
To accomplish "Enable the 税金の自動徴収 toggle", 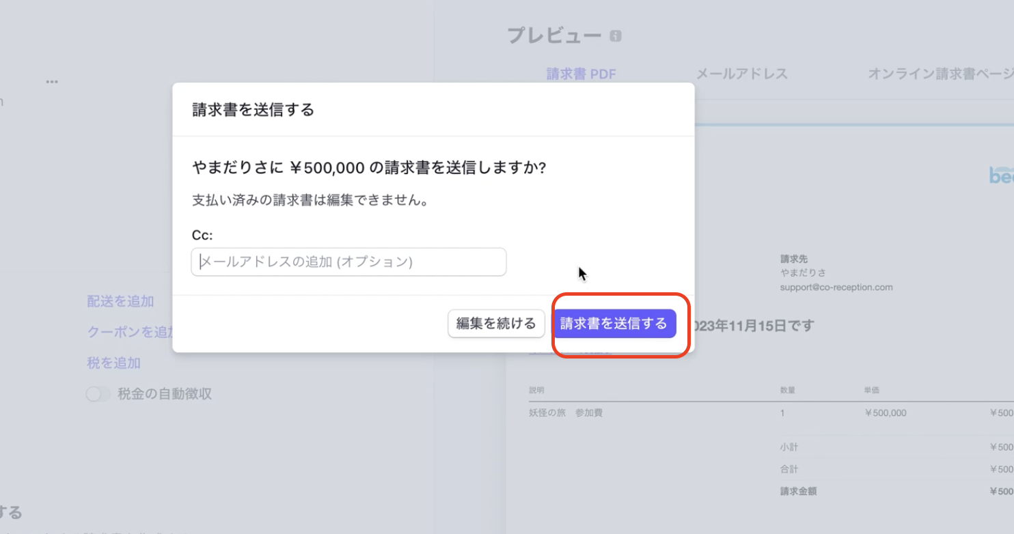I will (x=98, y=394).
